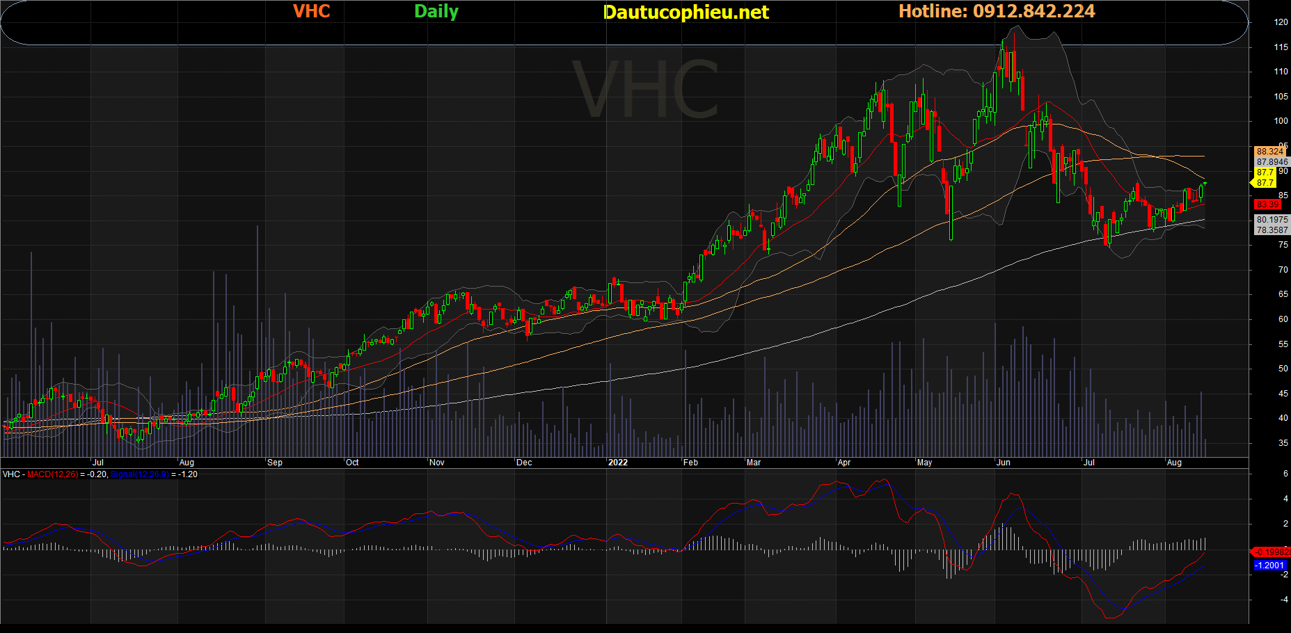Click the blue Signal(12,26,9) indicator label
Screen dimensions: 1291x633
pos(139,474)
